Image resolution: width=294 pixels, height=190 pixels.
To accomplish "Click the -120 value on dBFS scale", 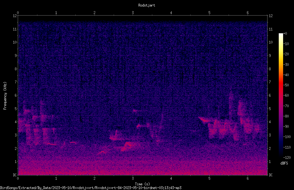I will tap(287, 157).
